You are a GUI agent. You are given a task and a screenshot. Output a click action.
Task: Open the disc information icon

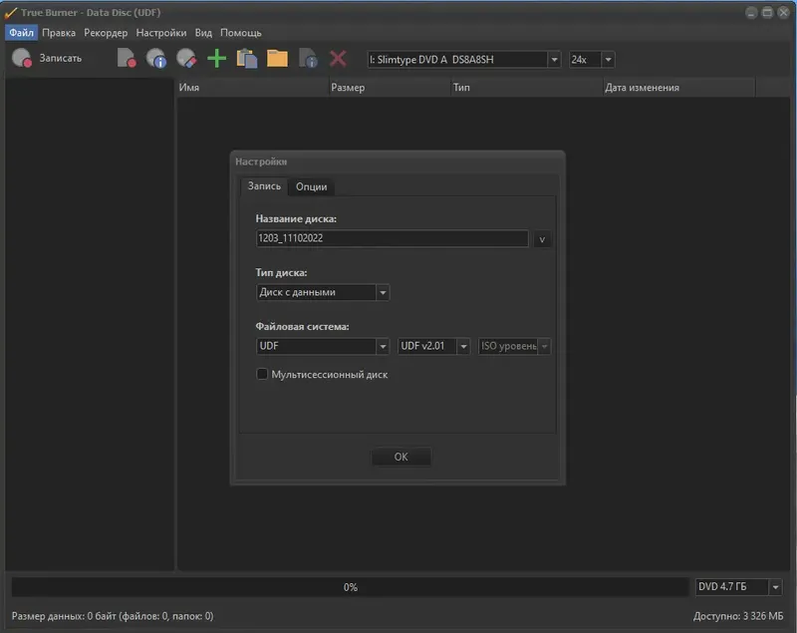click(156, 58)
